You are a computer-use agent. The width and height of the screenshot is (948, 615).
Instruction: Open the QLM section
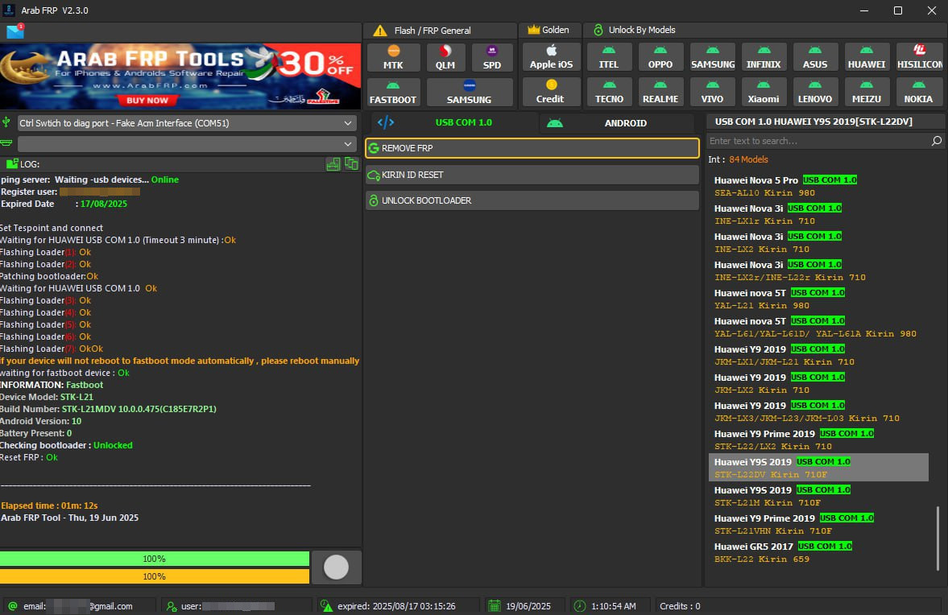tap(445, 56)
